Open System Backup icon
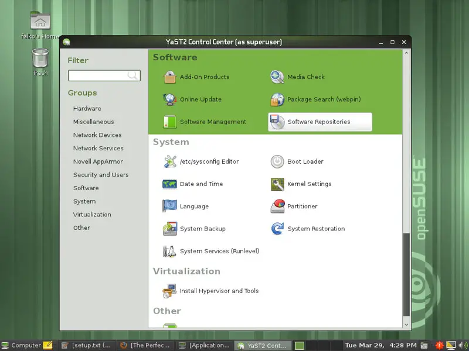Screen dimensions: 469x351 170,229
